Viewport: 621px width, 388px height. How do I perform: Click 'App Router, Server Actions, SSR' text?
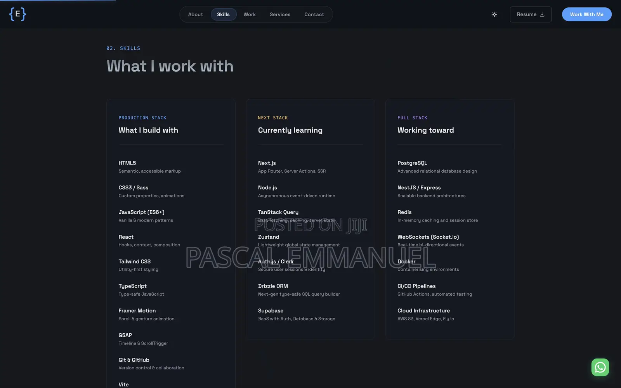[292, 171]
